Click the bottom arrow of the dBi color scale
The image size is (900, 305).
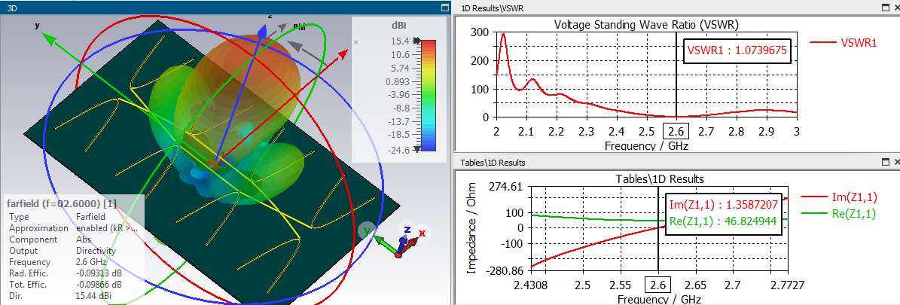point(416,149)
